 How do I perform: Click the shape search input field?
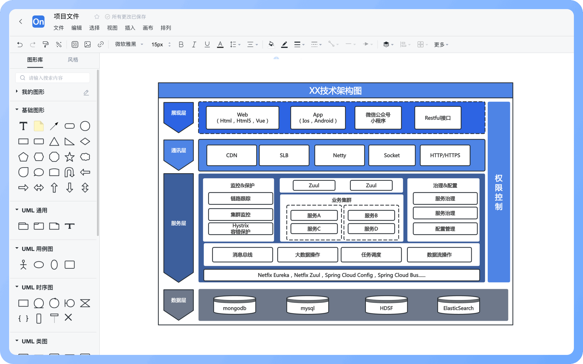pyautogui.click(x=53, y=78)
